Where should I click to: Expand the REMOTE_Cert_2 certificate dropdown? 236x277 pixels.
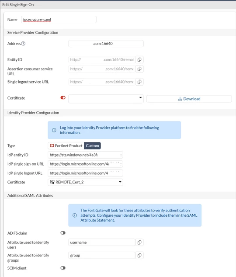click(x=85, y=182)
